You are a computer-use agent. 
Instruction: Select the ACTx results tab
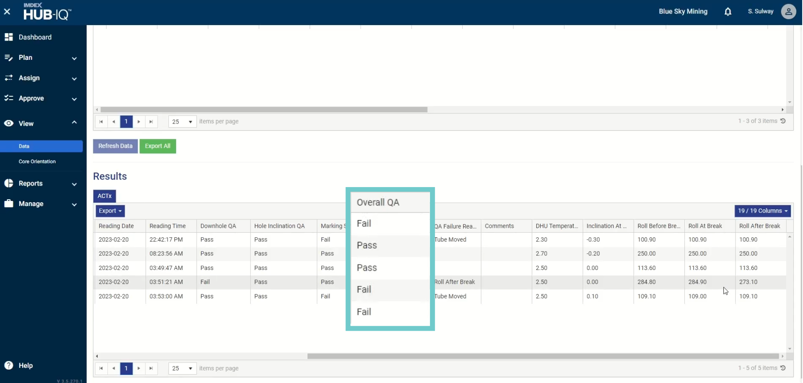pos(104,196)
